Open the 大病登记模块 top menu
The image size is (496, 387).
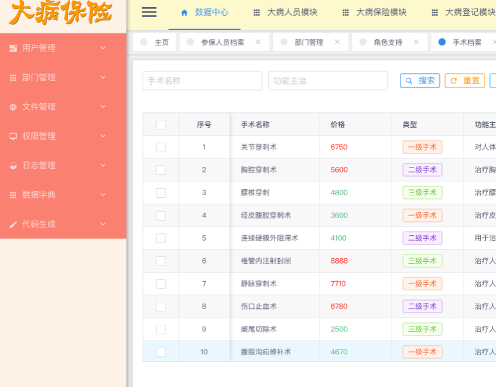pos(463,13)
